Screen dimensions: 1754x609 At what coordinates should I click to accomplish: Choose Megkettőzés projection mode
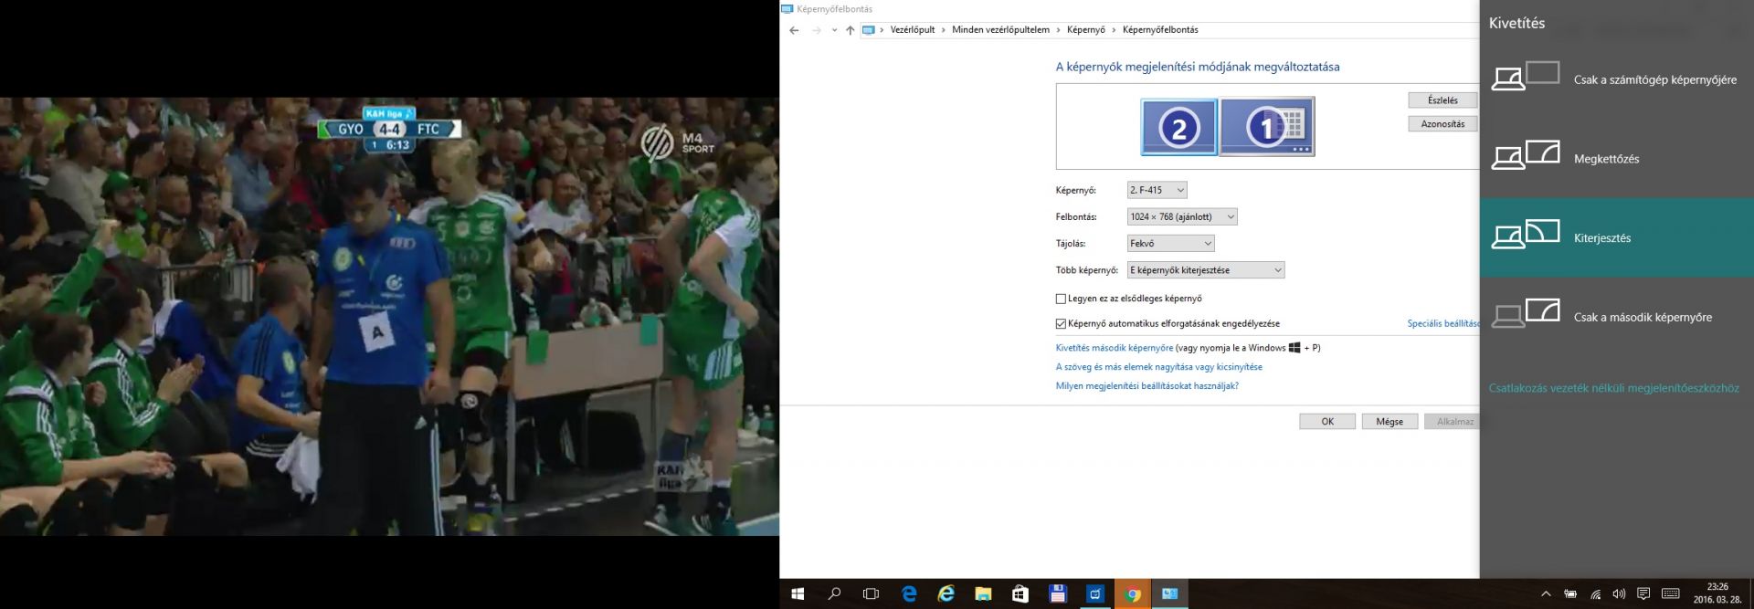click(x=1616, y=159)
